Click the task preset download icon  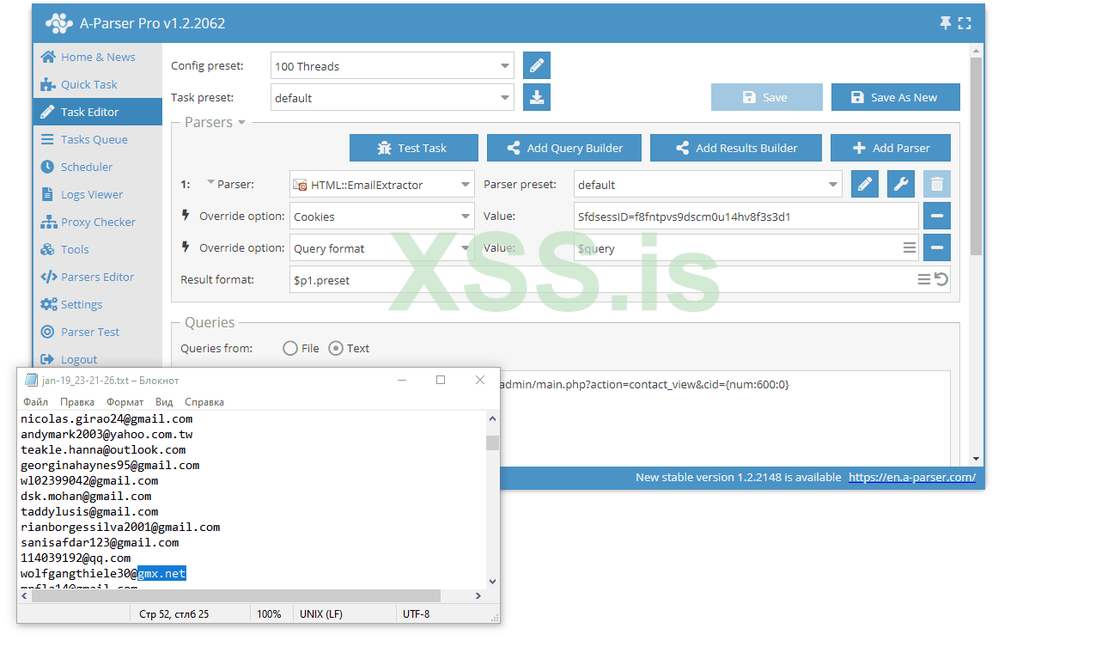(x=537, y=97)
